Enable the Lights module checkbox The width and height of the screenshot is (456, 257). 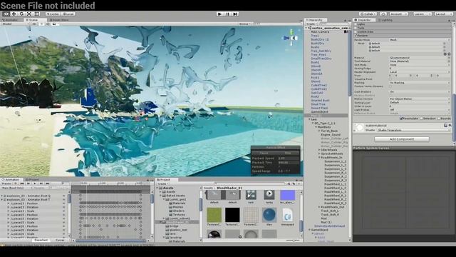(x=356, y=24)
